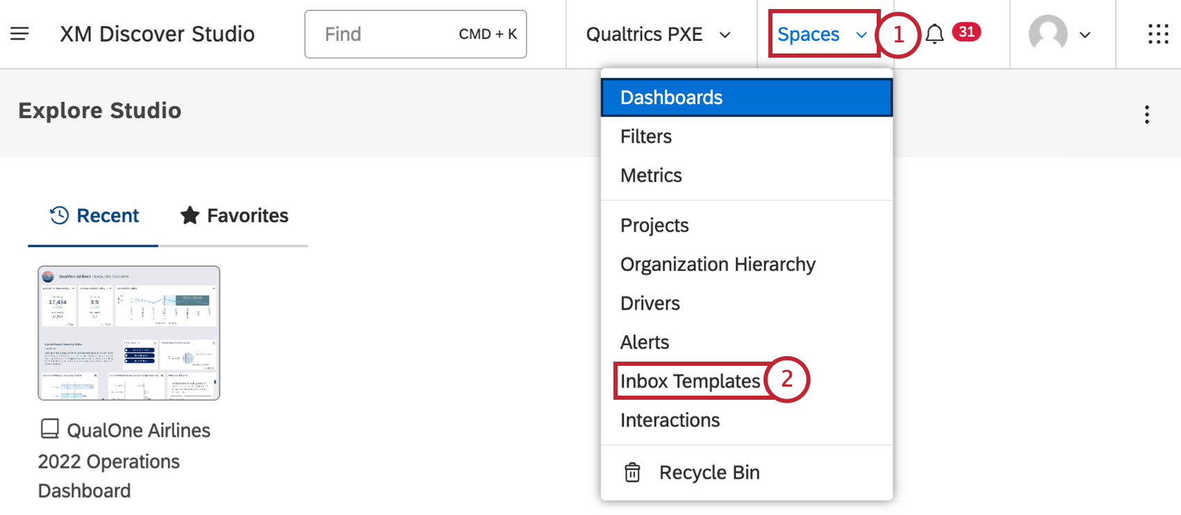The image size is (1181, 515).
Task: Click the book icon beside QualOne Airlines
Action: (x=50, y=429)
